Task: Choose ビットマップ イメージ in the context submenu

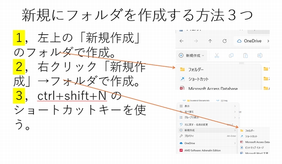Action: [x=252, y=147]
